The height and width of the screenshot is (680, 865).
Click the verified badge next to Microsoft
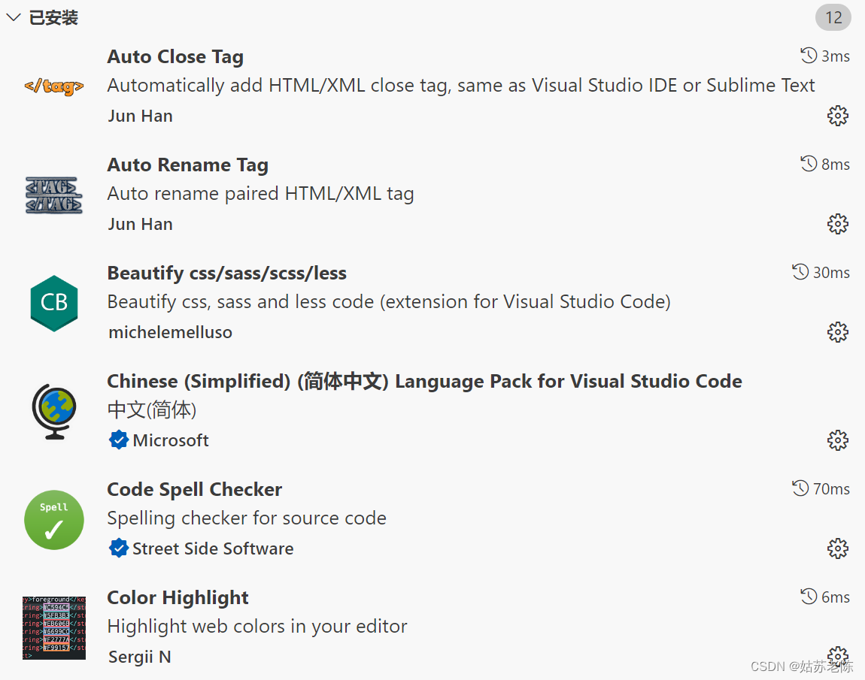click(x=119, y=440)
